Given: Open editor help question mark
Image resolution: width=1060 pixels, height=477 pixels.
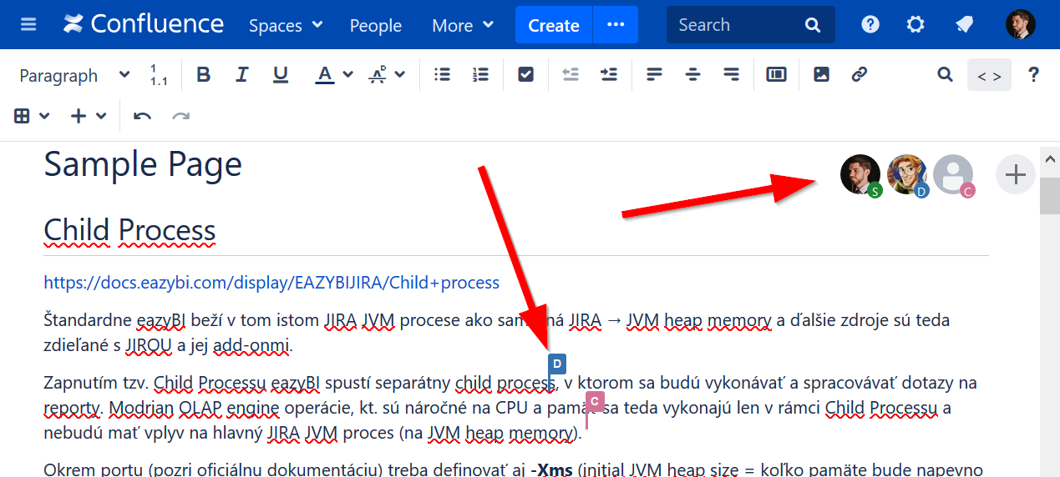Looking at the screenshot, I should (x=1034, y=75).
